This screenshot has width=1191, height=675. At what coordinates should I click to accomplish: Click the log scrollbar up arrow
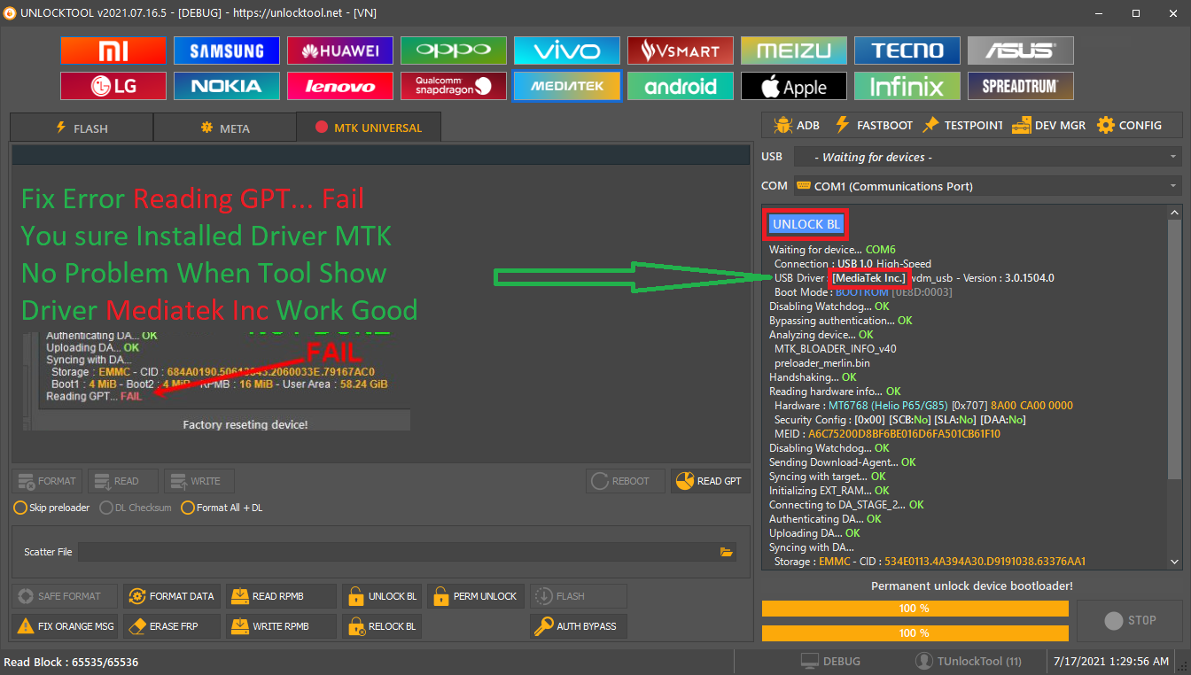pyautogui.click(x=1175, y=213)
